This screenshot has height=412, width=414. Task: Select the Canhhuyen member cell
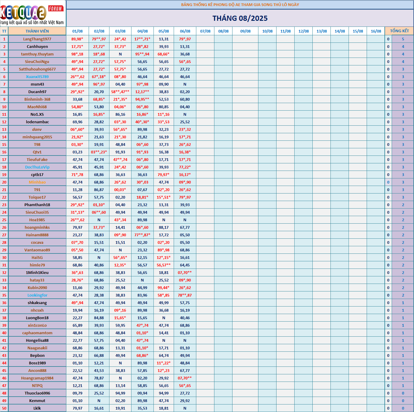pos(37,46)
